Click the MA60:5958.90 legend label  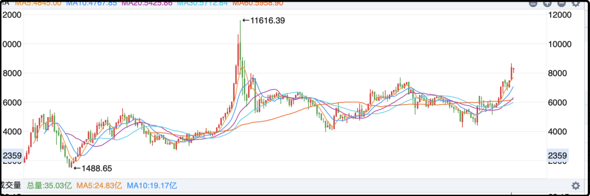pyautogui.click(x=258, y=3)
